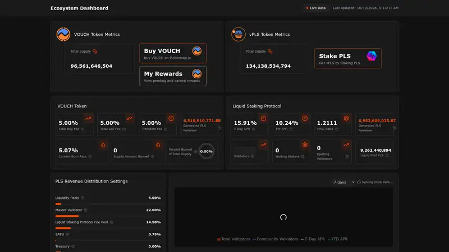This screenshot has height=252, width=449.
Task: Click the VOUCH token logo icon
Action: tap(63, 34)
